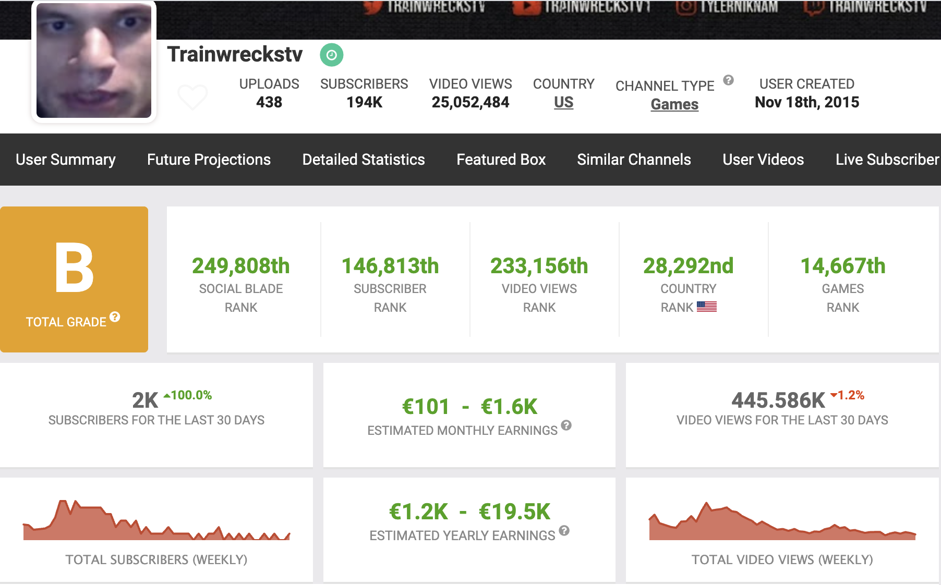Select the Featured Box tab
Image resolution: width=941 pixels, height=585 pixels.
point(501,160)
